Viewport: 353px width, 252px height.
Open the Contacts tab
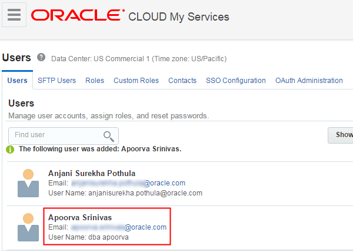(182, 81)
